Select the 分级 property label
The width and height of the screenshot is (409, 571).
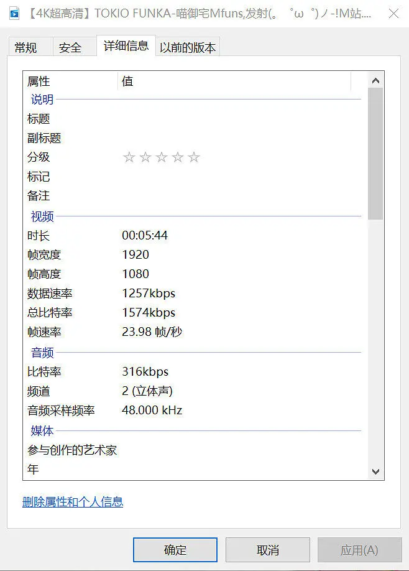(x=38, y=157)
